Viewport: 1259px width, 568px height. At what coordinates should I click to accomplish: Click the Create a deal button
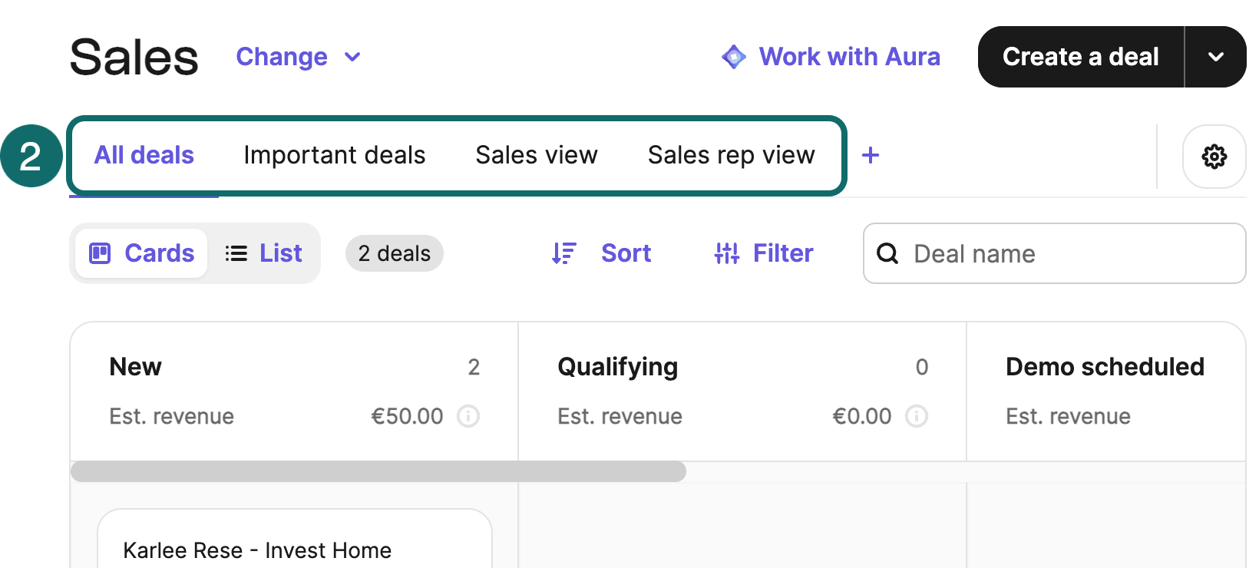[1080, 56]
